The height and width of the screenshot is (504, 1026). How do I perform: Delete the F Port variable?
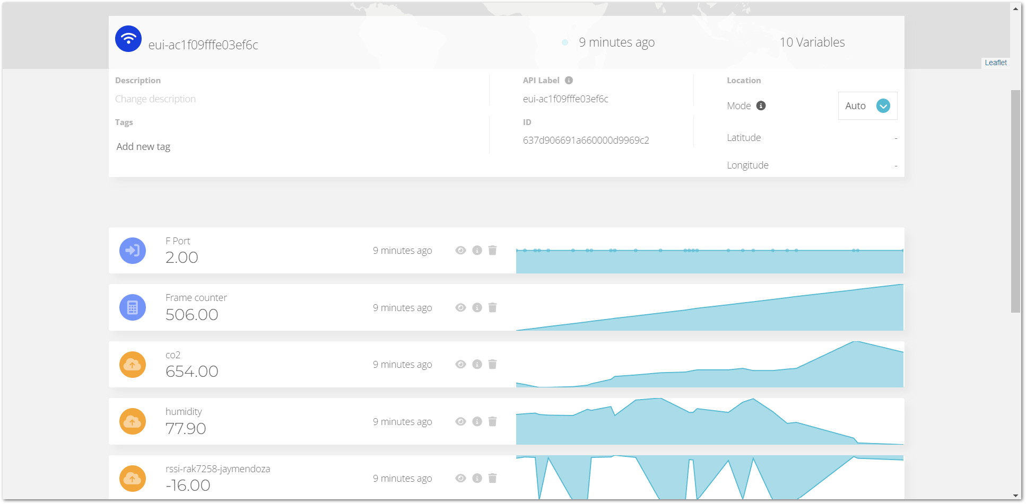click(492, 250)
